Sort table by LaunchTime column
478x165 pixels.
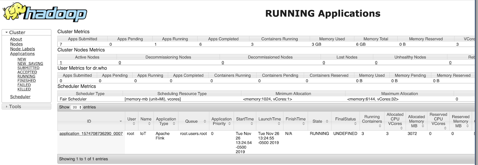pos(270,121)
